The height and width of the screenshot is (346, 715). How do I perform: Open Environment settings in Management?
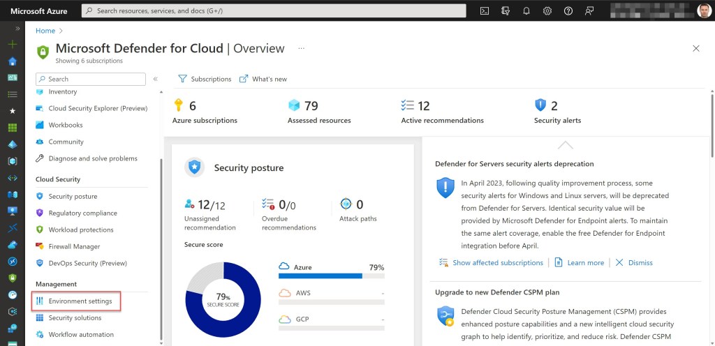click(80, 301)
